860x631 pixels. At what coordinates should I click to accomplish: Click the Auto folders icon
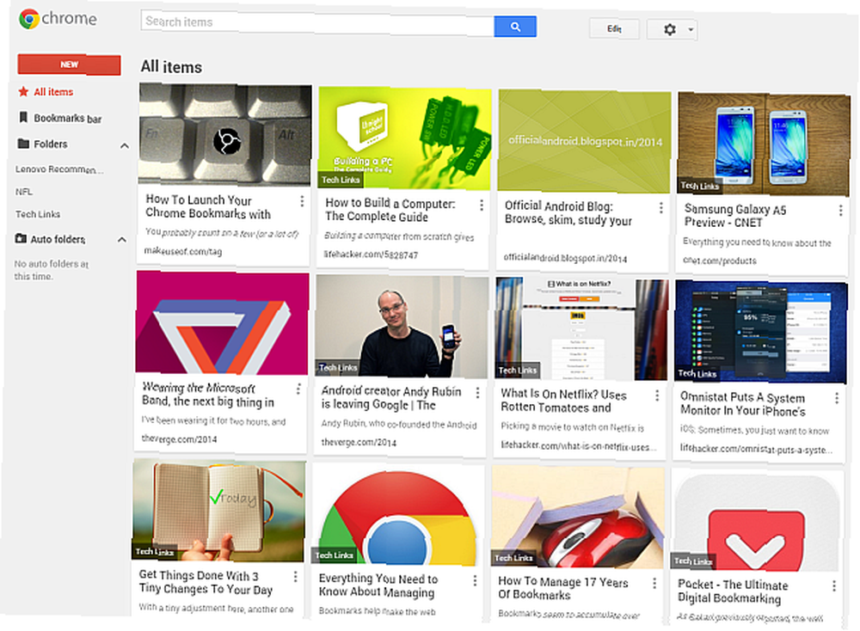[21, 238]
